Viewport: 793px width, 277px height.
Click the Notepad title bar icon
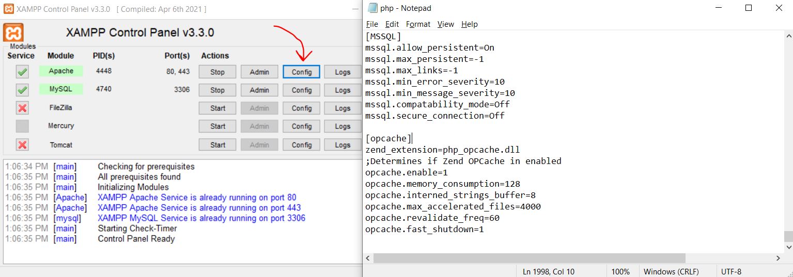click(372, 8)
